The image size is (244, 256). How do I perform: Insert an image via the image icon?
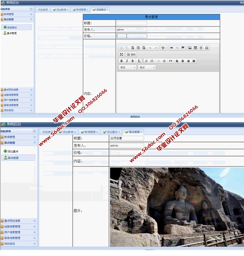coord(190,48)
